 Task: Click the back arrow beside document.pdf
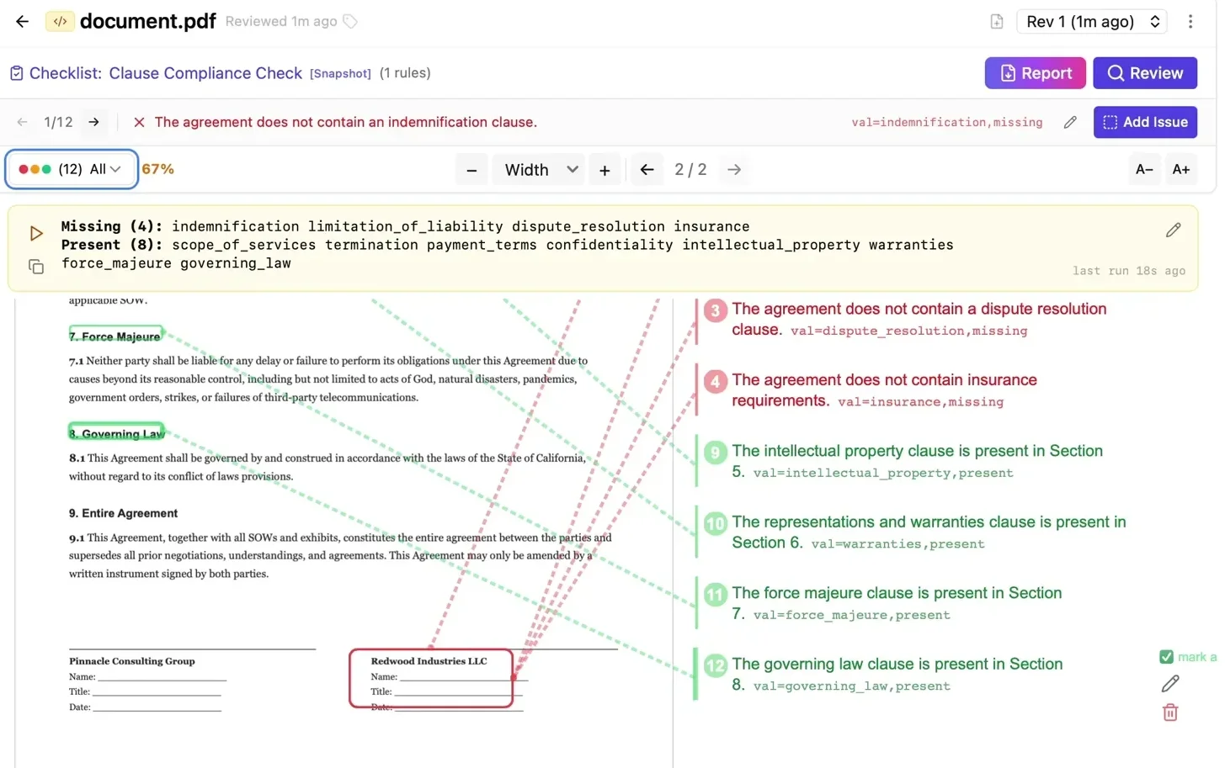tap(23, 22)
